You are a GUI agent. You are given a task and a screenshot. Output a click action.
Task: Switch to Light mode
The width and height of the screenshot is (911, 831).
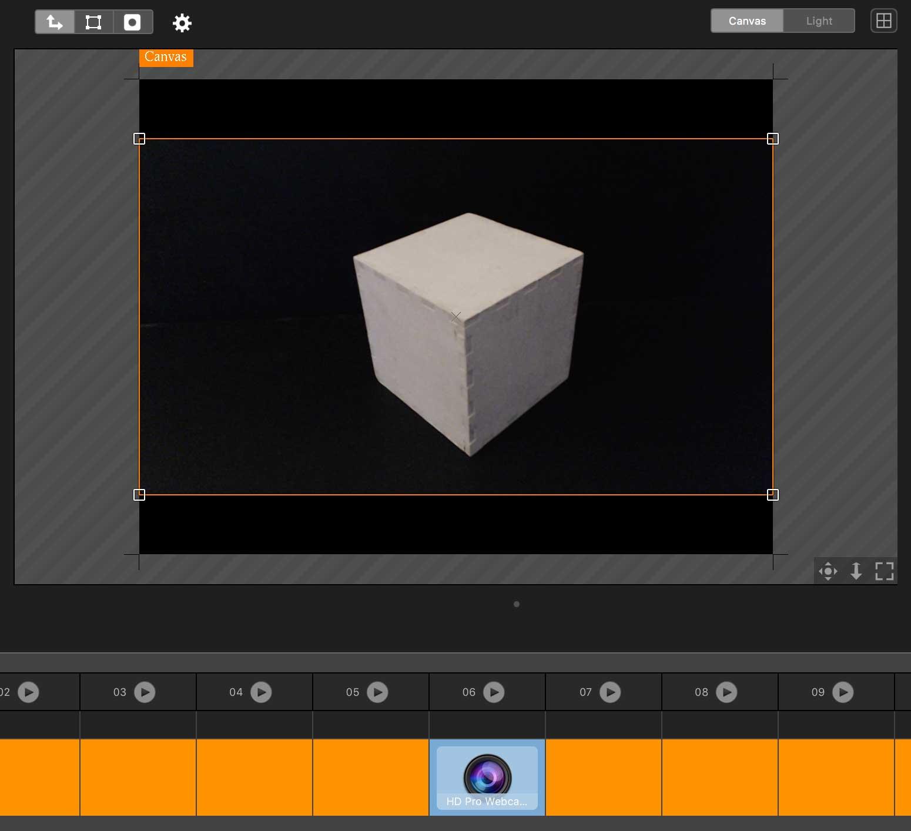click(819, 21)
